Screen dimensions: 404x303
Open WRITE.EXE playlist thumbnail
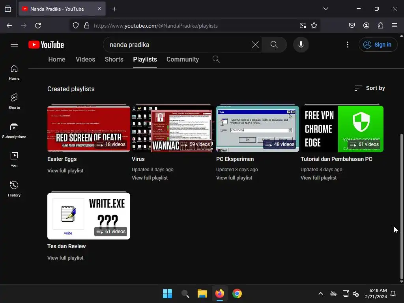[x=89, y=216]
